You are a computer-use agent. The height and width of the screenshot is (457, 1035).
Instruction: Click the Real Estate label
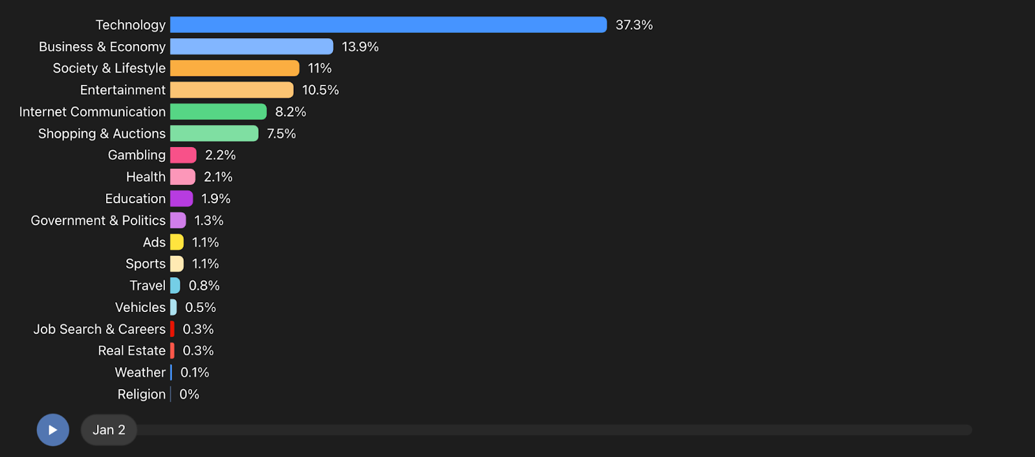132,351
